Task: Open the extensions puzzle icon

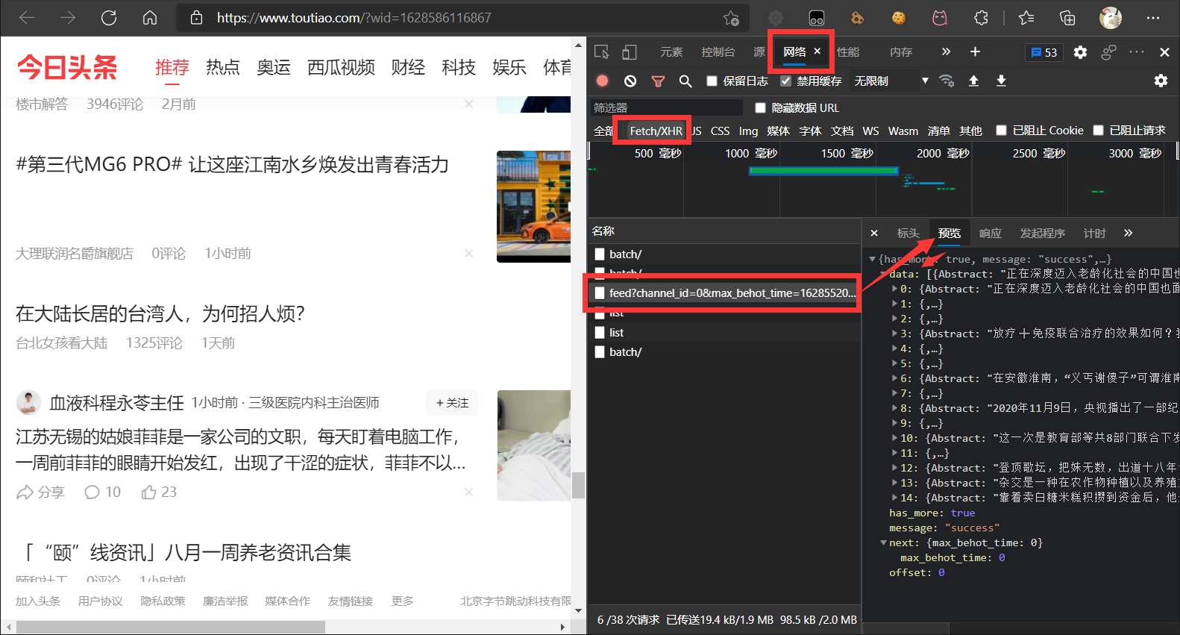Action: point(981,17)
